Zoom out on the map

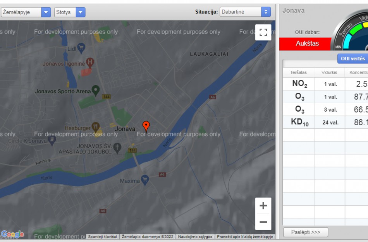[263, 222]
